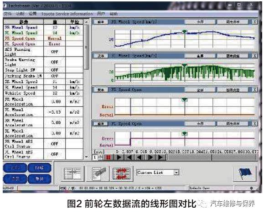Open the first menu bar item
The image size is (263, 215).
click(x=7, y=14)
